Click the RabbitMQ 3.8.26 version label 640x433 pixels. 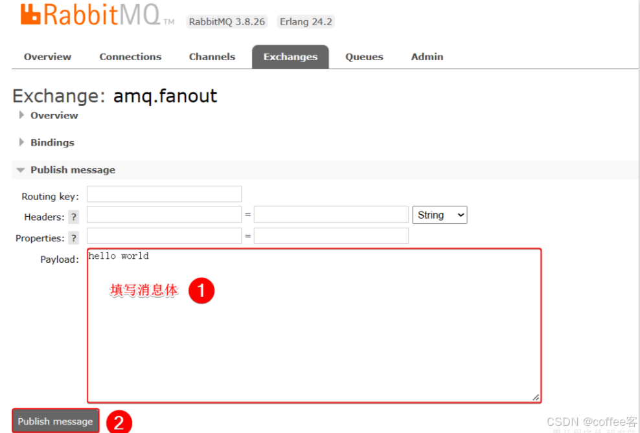[227, 21]
